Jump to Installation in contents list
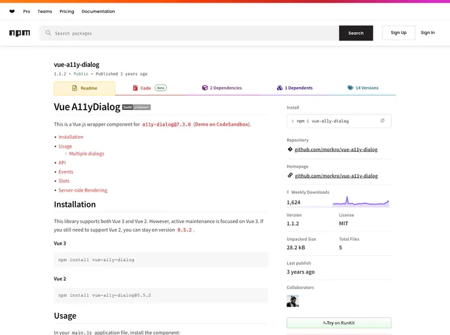The height and width of the screenshot is (335, 450). (x=71, y=137)
